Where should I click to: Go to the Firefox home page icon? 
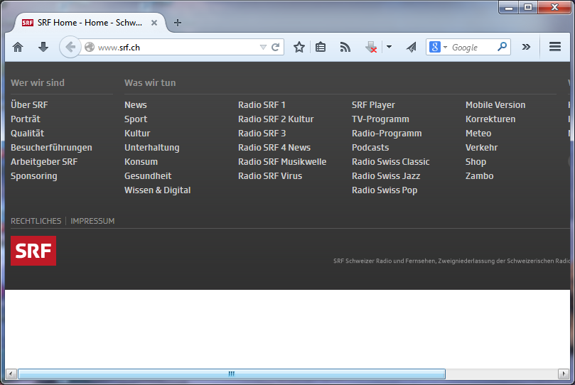(18, 48)
